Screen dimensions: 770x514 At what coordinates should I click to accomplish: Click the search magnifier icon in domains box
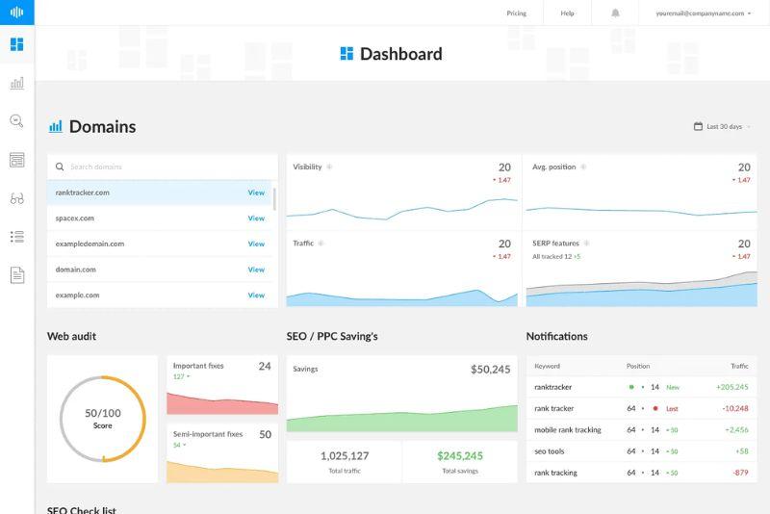coord(60,167)
